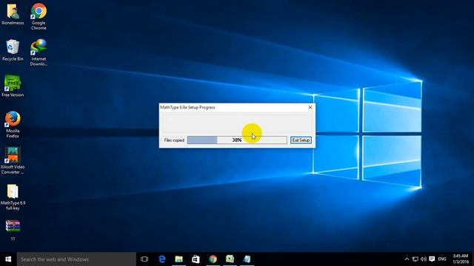
Task: Open the Windows Store taskbar icon
Action: (x=196, y=259)
